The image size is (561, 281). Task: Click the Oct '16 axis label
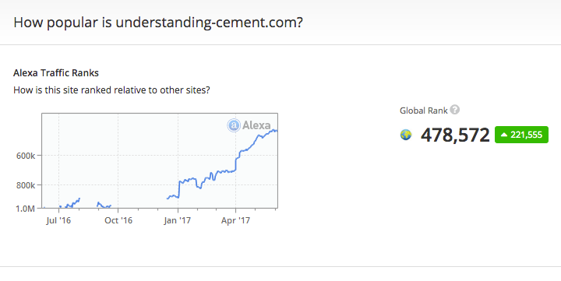118,220
